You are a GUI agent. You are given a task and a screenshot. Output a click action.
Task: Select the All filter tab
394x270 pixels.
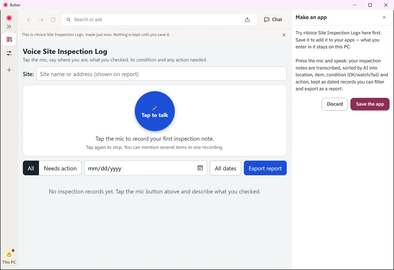31,168
